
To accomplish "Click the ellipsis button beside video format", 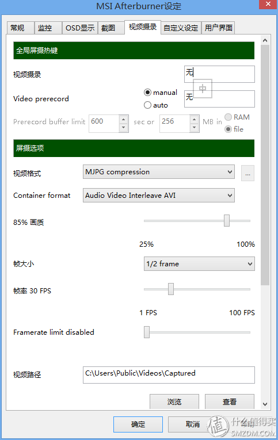I will (x=247, y=173).
